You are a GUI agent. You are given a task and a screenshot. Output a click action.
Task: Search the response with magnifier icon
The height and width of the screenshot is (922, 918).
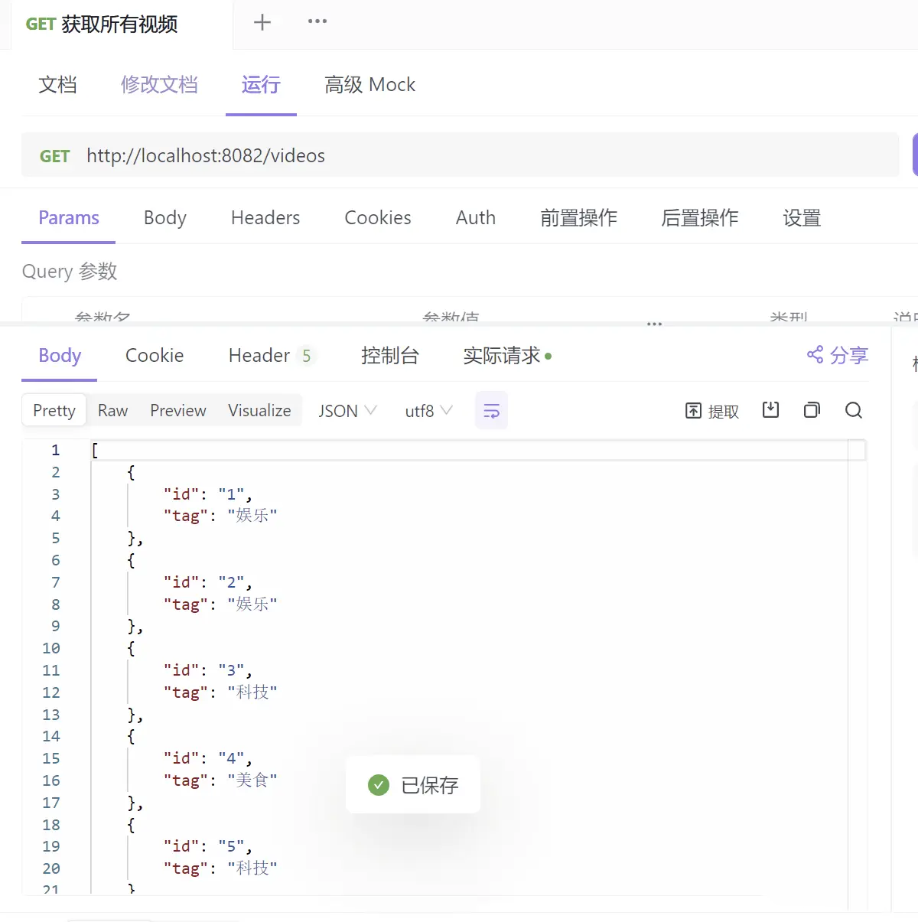(x=854, y=410)
